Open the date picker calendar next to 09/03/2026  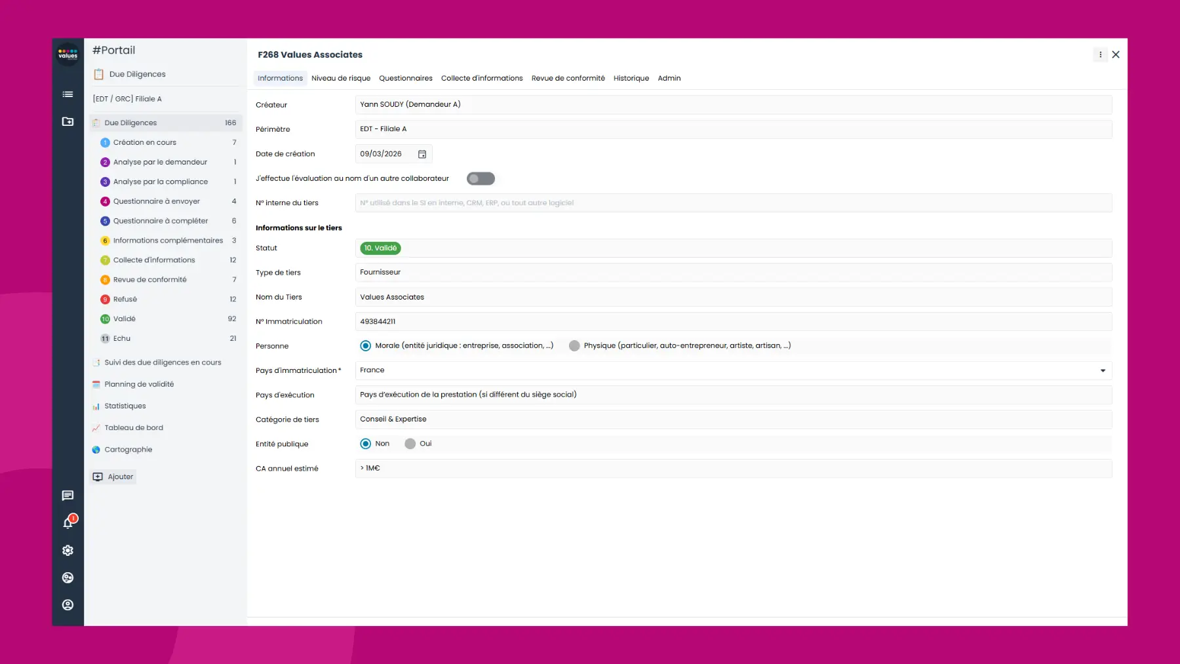pos(422,154)
